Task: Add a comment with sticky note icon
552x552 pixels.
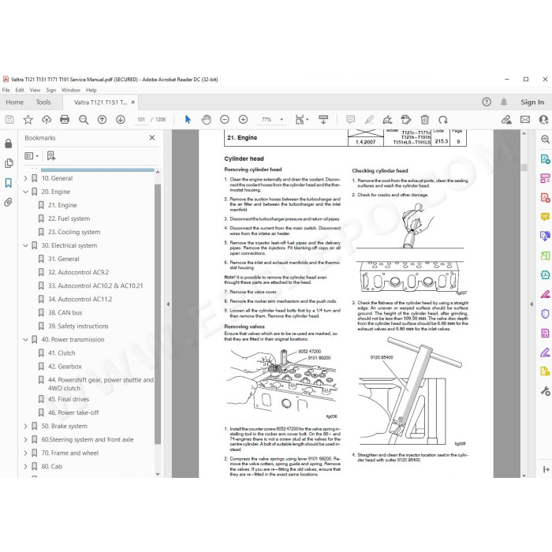Action: [x=350, y=120]
